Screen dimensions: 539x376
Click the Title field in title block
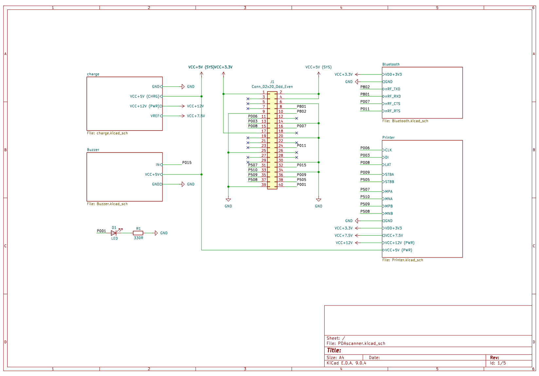tap(334, 350)
